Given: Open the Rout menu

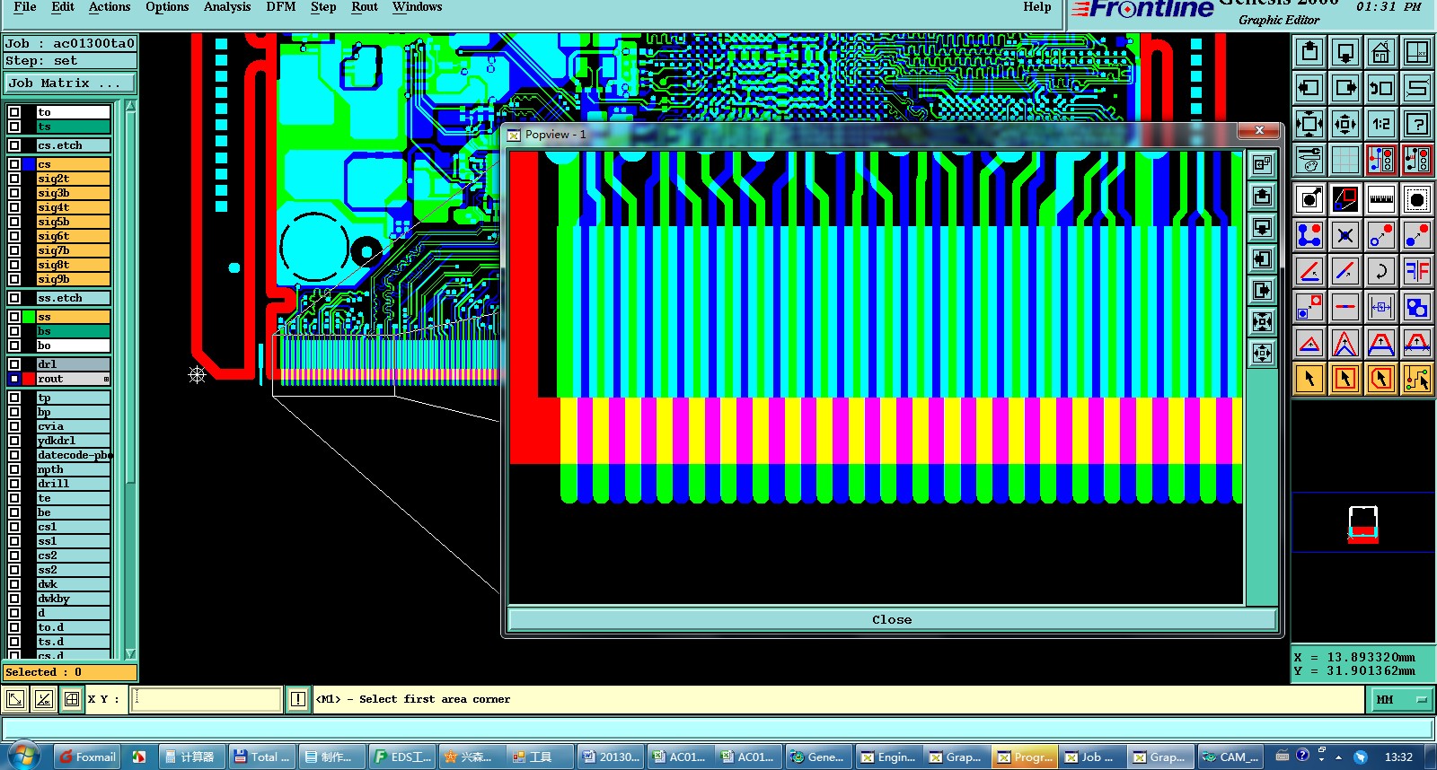Looking at the screenshot, I should 365,7.
